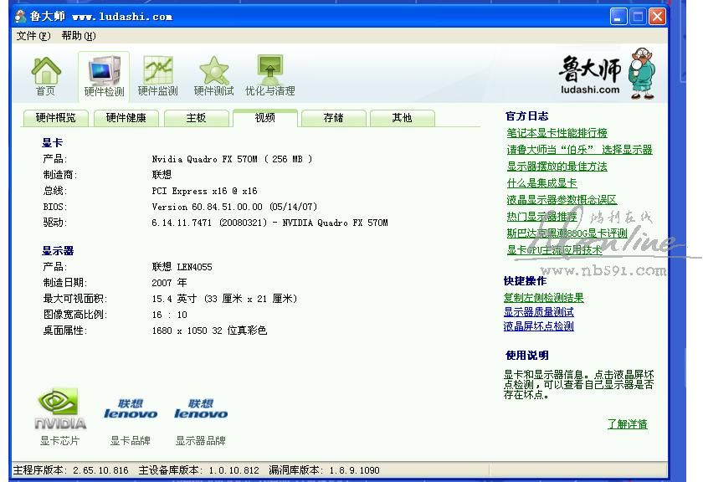Click the 鲁大师 ludashi.com mascot logo

pyautogui.click(x=607, y=74)
